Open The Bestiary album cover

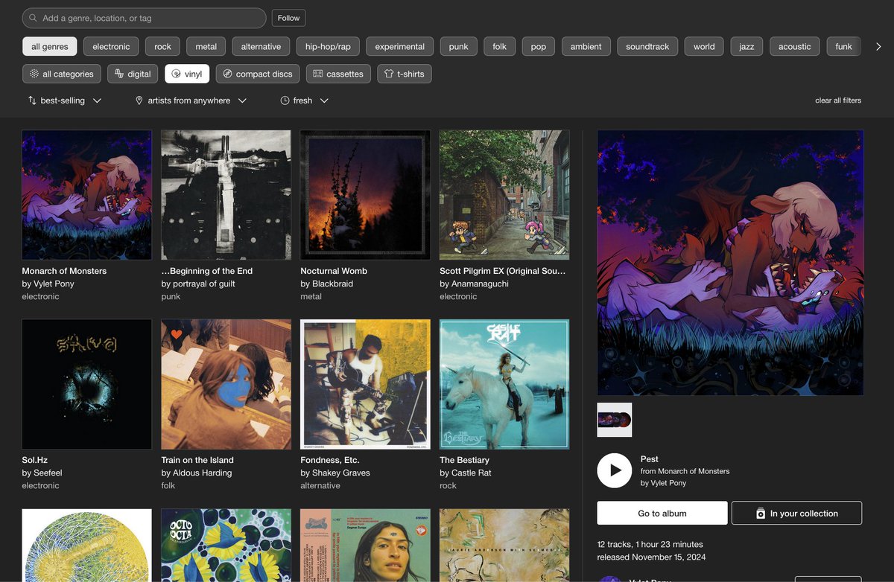[x=504, y=384]
